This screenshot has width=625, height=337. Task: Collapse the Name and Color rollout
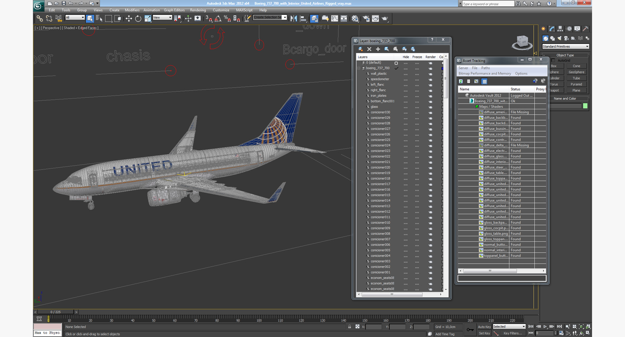click(x=565, y=99)
